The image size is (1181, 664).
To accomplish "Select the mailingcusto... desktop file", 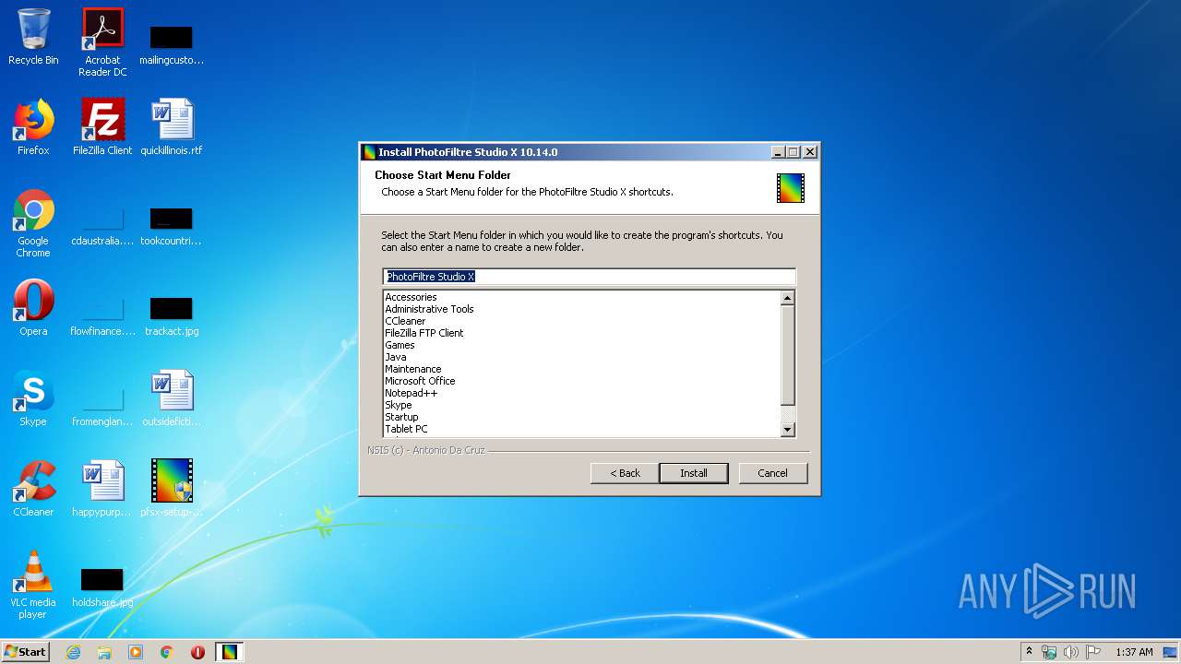I will [172, 44].
